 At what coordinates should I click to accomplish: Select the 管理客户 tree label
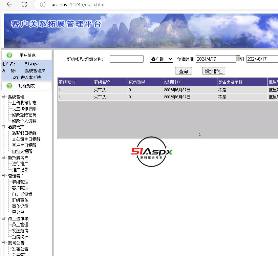[x=16, y=176]
